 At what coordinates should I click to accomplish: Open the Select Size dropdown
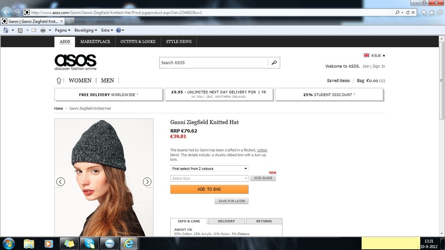tap(209, 178)
